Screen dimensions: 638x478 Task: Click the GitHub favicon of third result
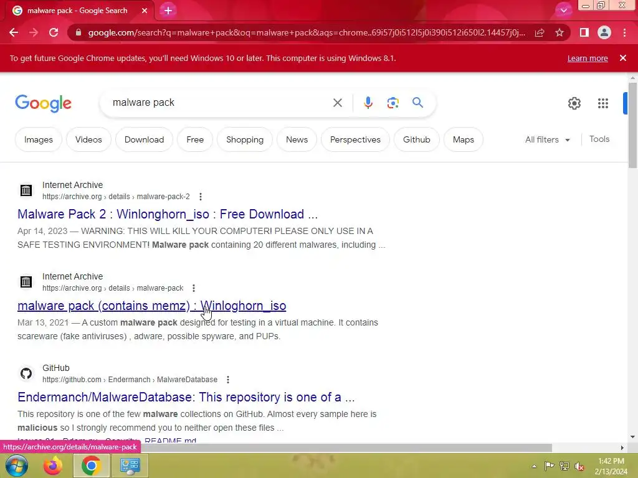point(26,373)
